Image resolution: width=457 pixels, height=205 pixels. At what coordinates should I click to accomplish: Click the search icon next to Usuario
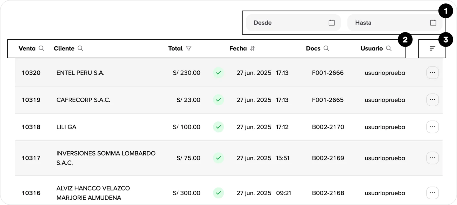click(389, 49)
